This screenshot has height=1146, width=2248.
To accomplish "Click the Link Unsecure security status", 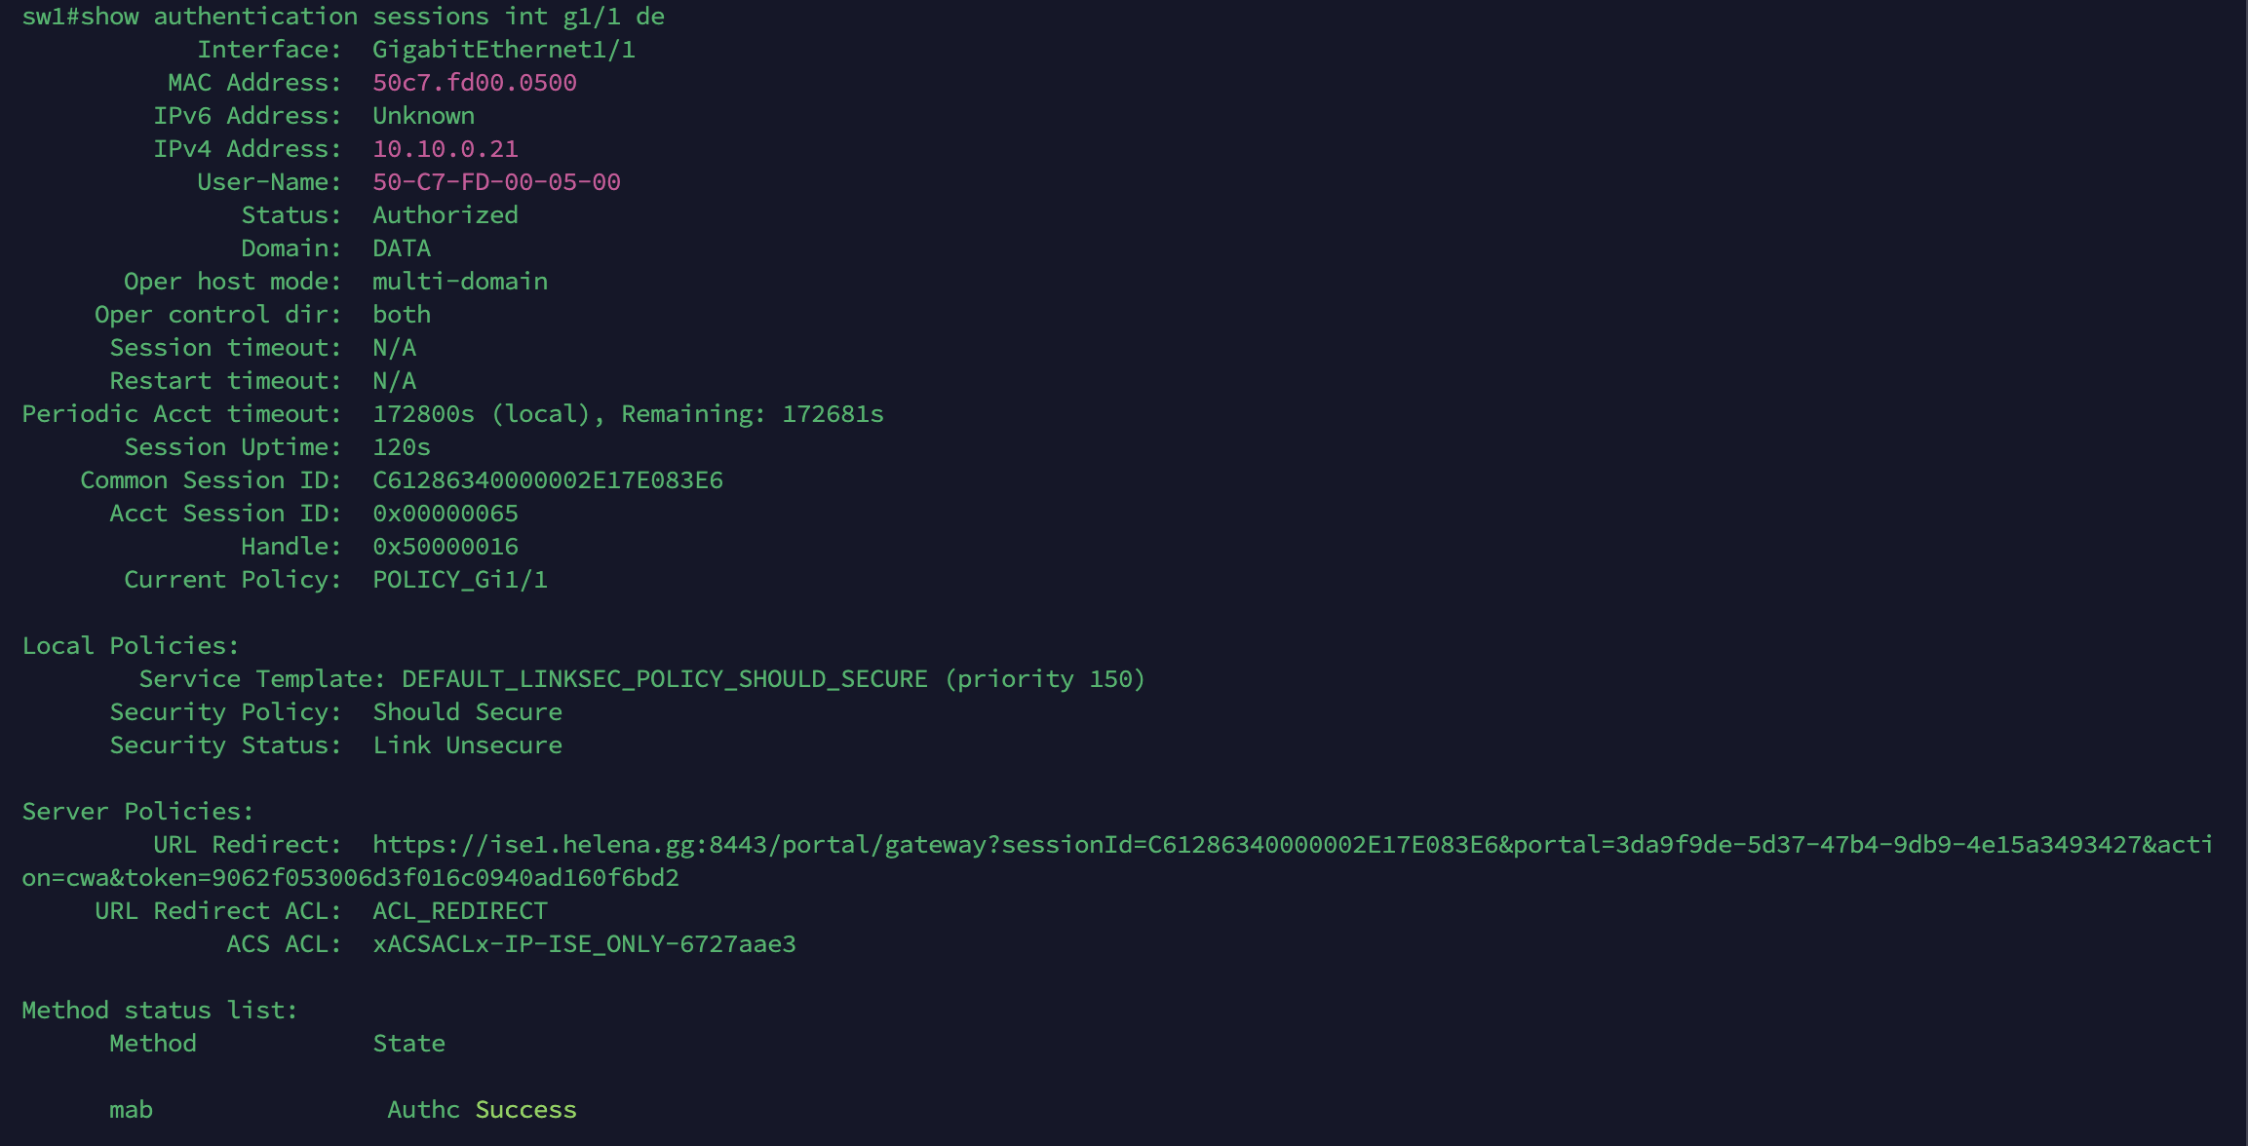I will [468, 745].
